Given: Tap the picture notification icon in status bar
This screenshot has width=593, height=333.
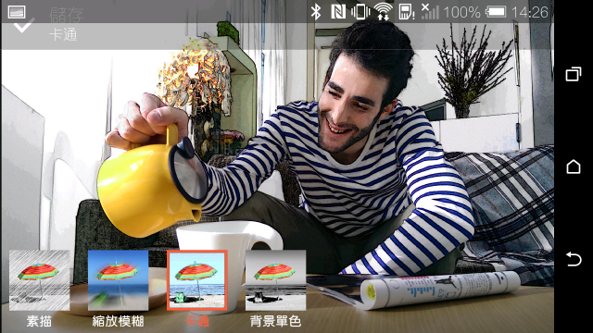Looking at the screenshot, I should coord(17,12).
